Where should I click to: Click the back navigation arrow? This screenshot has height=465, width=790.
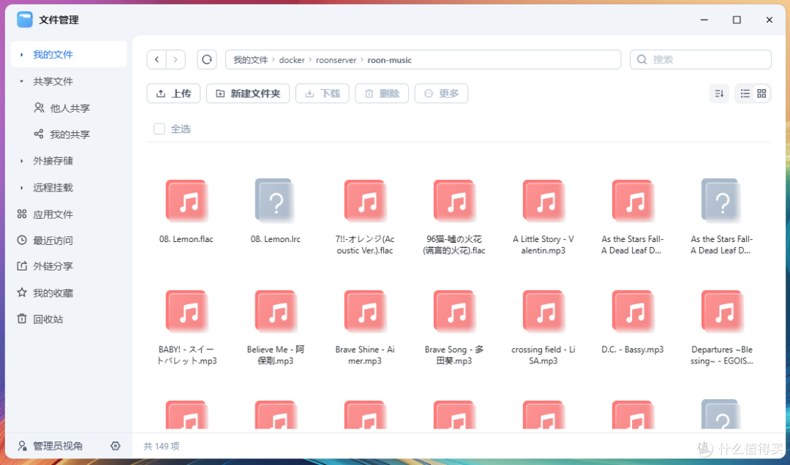(x=157, y=59)
